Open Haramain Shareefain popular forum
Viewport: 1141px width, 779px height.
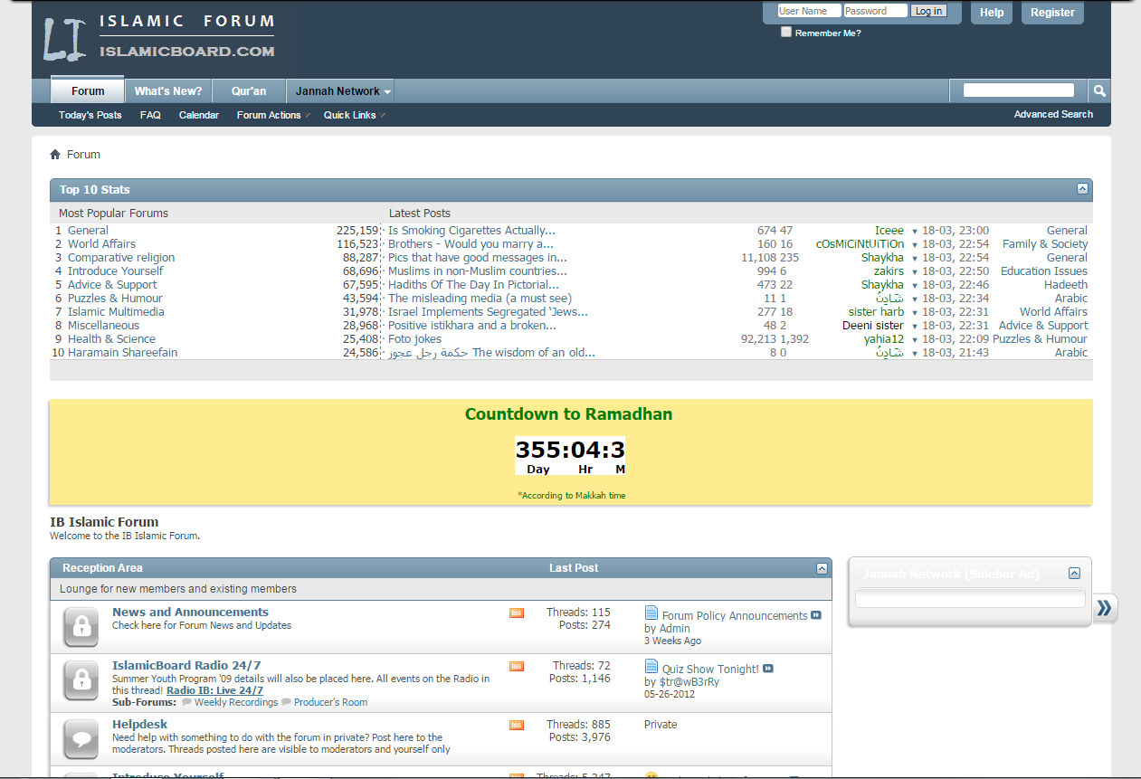pyautogui.click(x=123, y=353)
